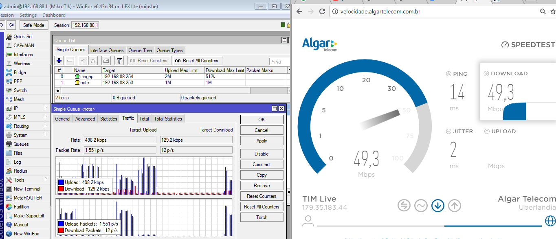Open Manual in the sidebar
This screenshot has height=239, width=556.
[x=21, y=225]
